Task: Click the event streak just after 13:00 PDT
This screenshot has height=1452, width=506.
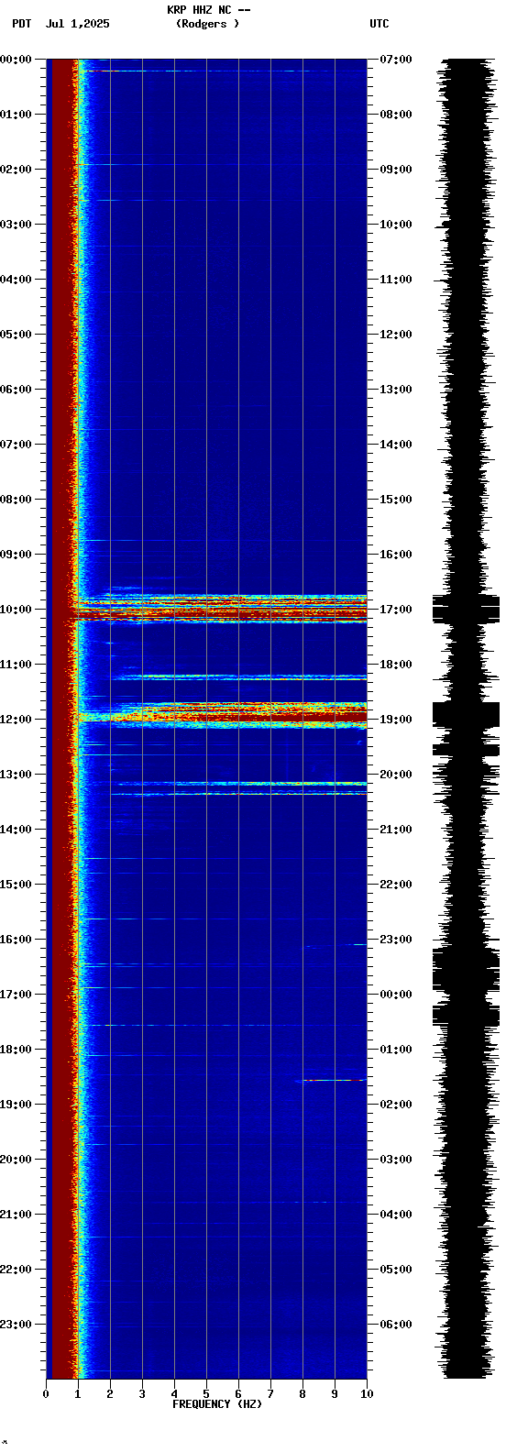Action: click(238, 784)
